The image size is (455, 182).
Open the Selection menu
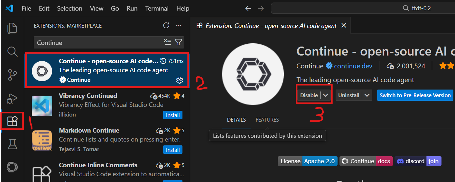pos(70,8)
